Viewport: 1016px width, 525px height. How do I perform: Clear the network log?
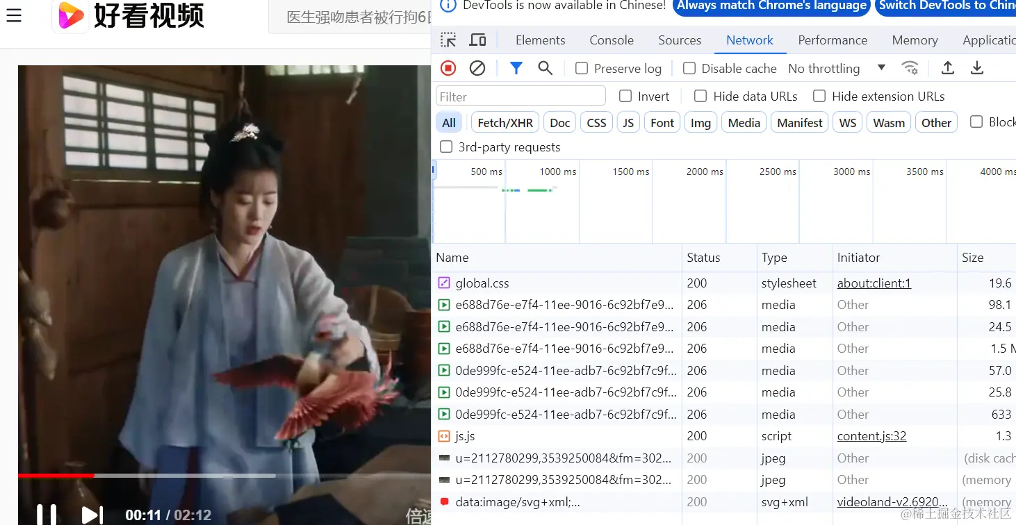pyautogui.click(x=477, y=68)
